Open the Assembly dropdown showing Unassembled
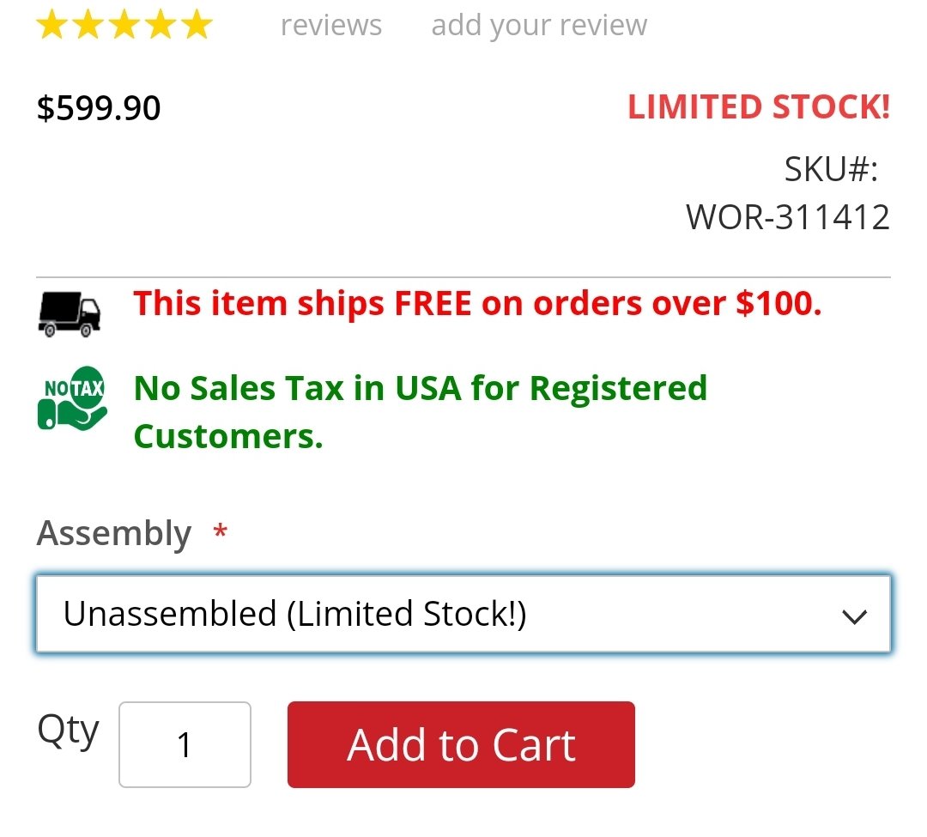 463,614
